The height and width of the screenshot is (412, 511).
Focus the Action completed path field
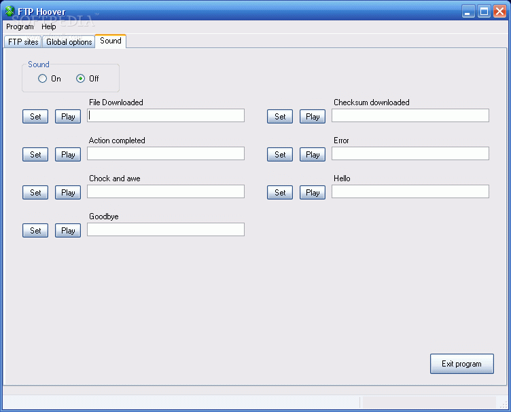[x=166, y=153]
